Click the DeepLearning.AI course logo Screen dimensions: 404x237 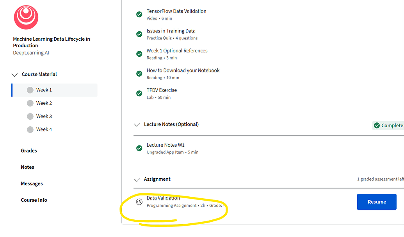click(26, 18)
